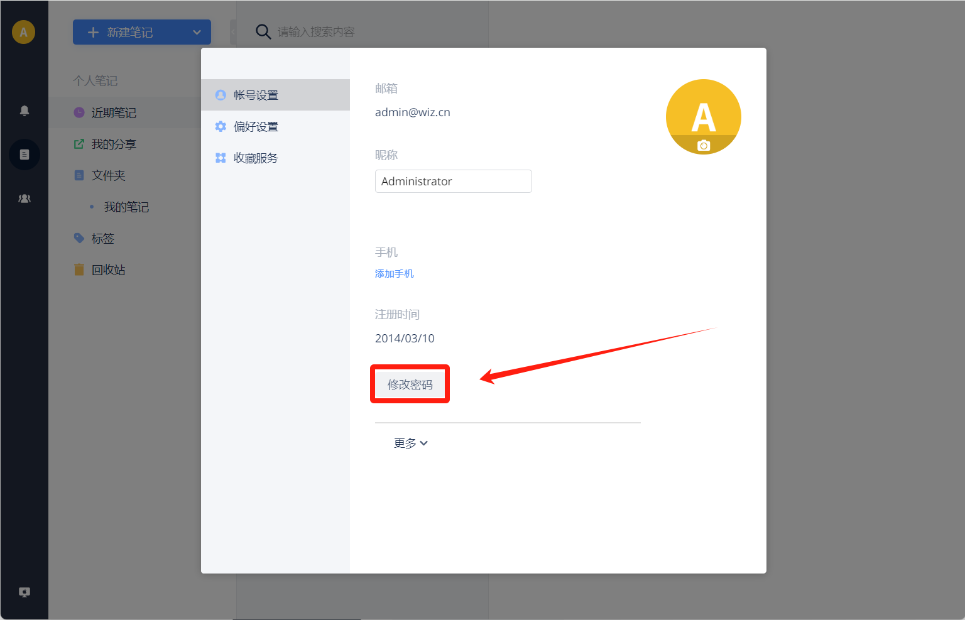Open the recycle bin (回收站)
Viewport: 965px width, 620px height.
tap(108, 269)
